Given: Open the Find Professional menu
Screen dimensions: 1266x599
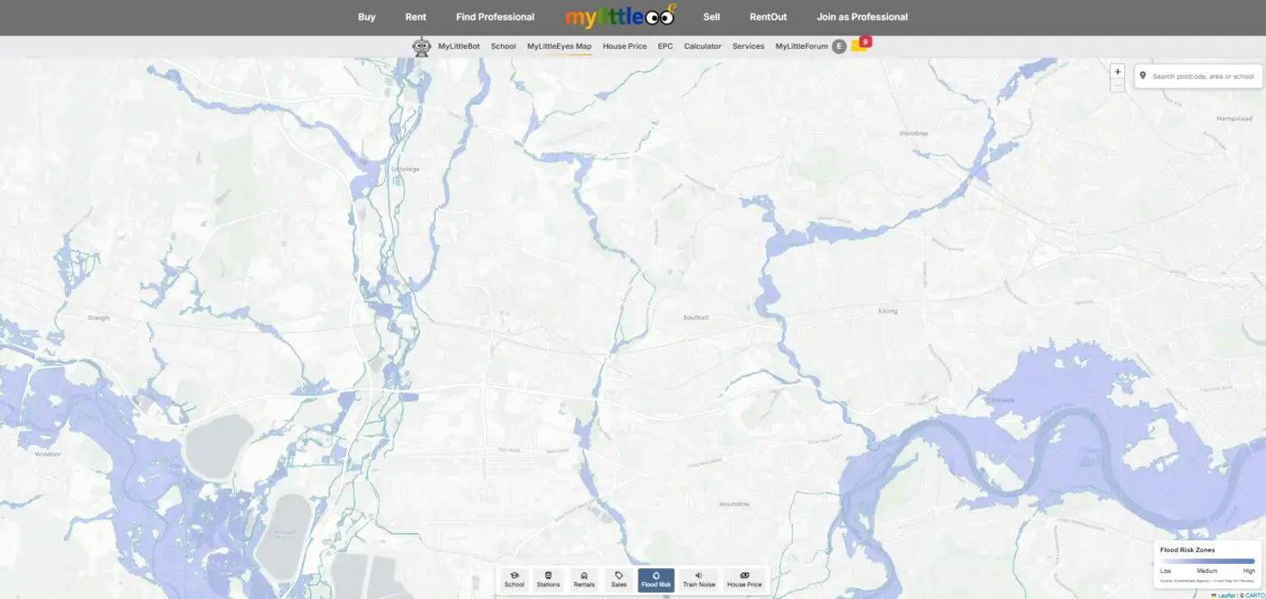Looking at the screenshot, I should [495, 16].
